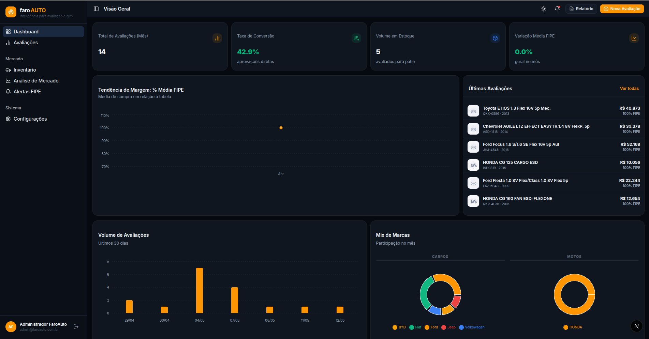Switch theme with the sun icon

(544, 9)
